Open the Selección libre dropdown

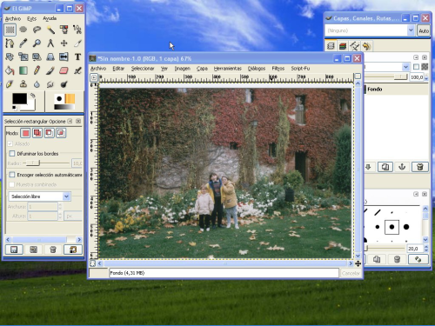(x=39, y=196)
